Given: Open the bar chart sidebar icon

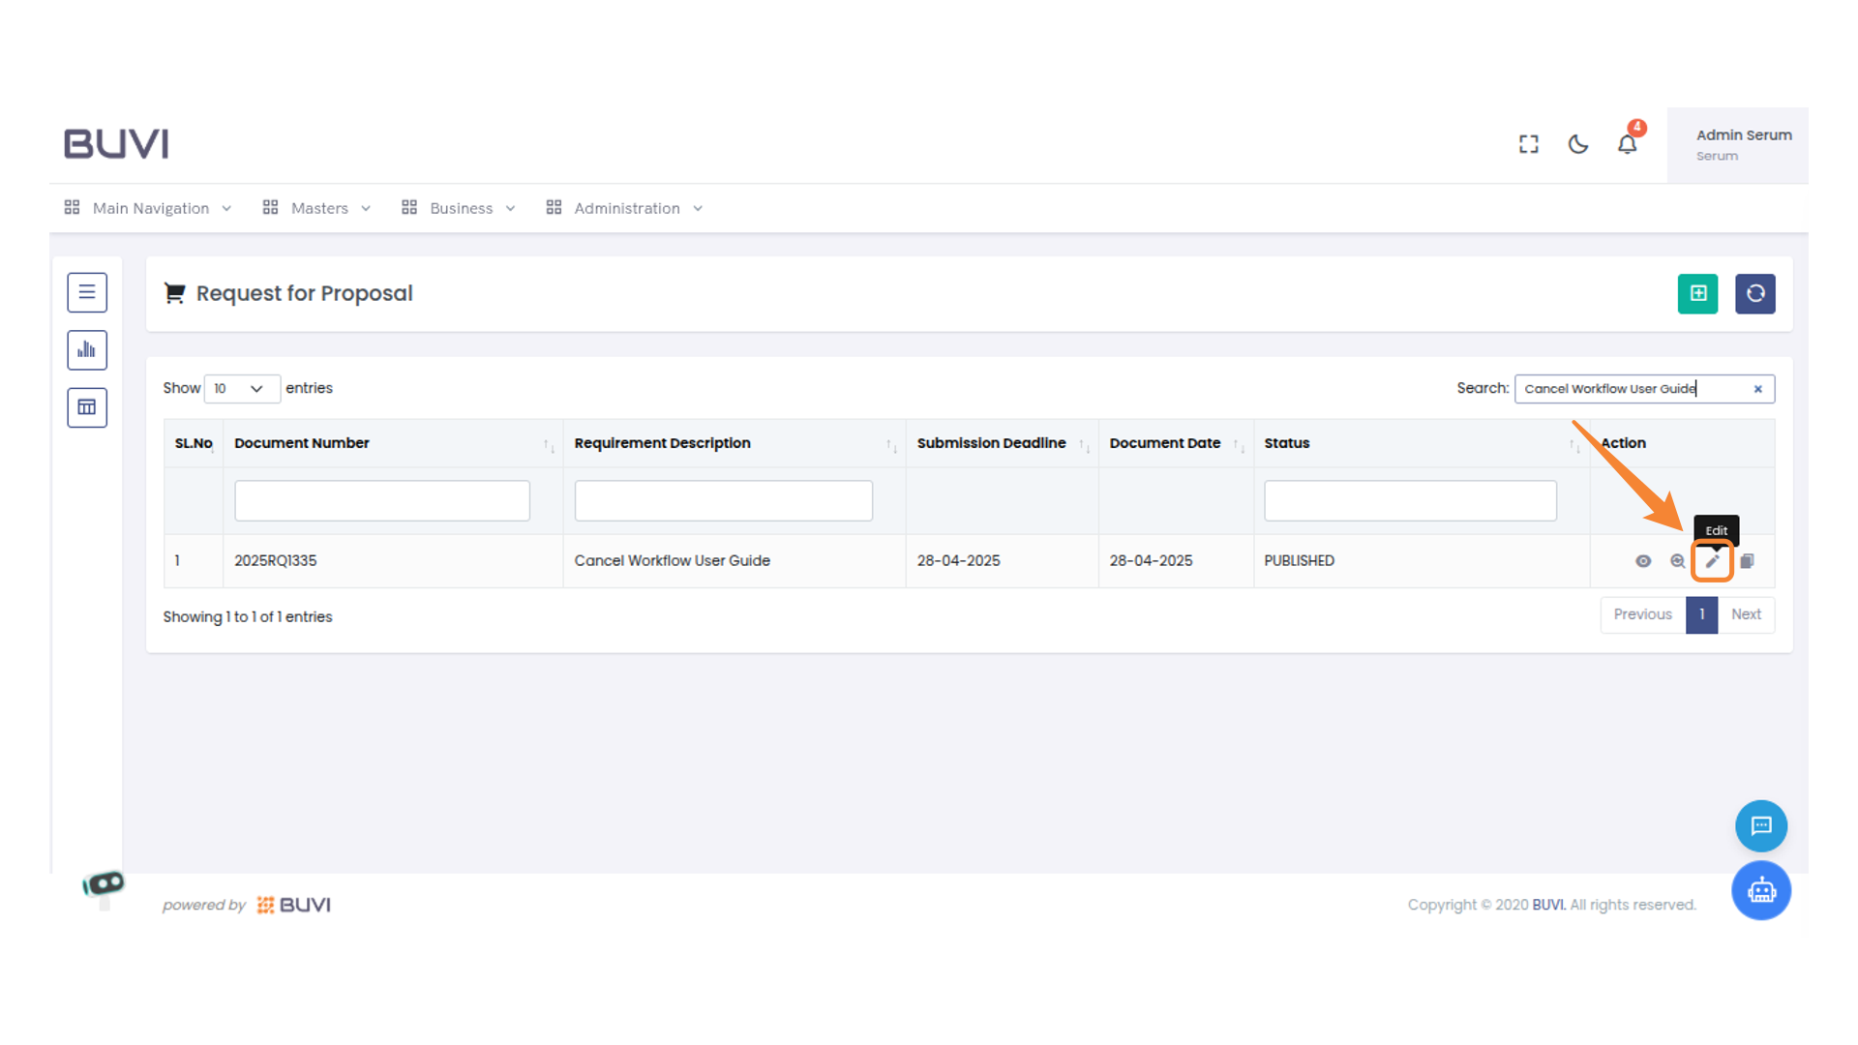Looking at the screenshot, I should (87, 350).
